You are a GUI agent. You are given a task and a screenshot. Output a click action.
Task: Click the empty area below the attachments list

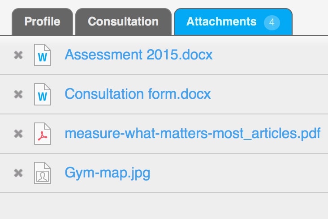164,206
